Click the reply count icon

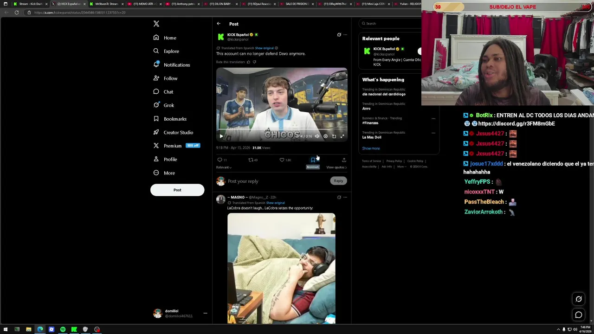click(222, 160)
